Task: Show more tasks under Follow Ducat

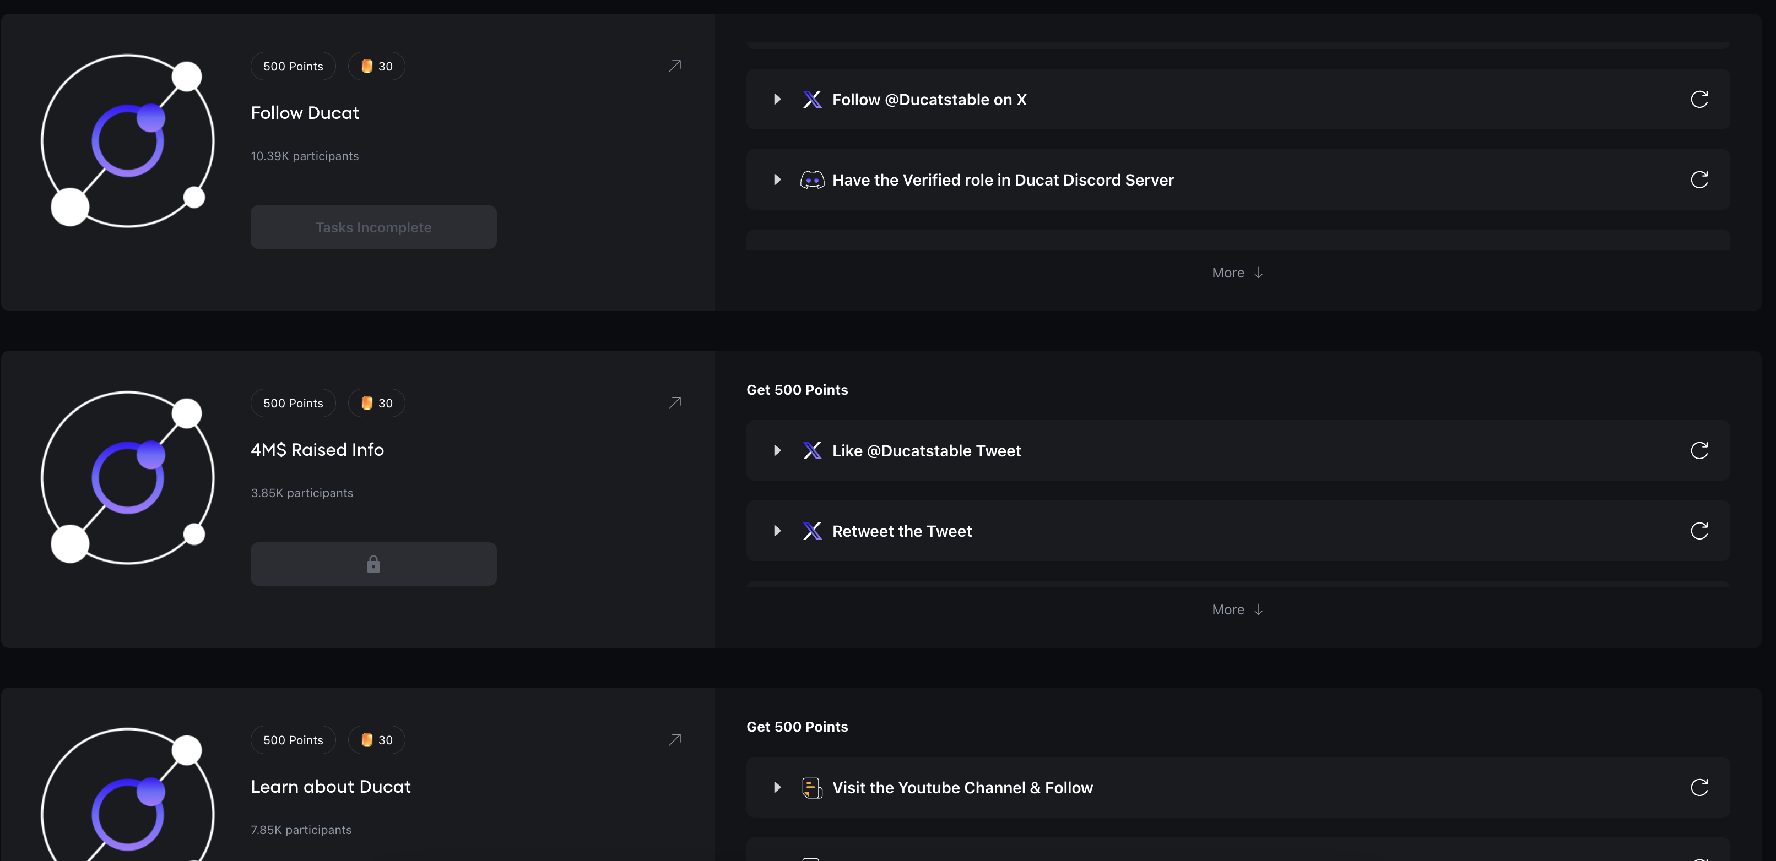Action: click(x=1238, y=273)
